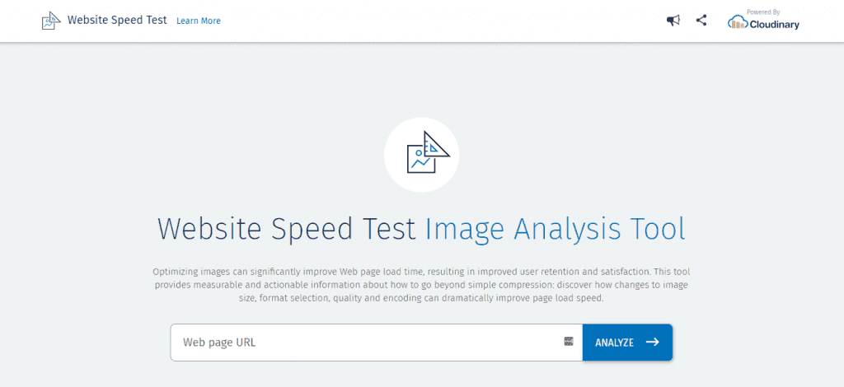Click the 'Website Speed Test' header title text

pos(117,21)
